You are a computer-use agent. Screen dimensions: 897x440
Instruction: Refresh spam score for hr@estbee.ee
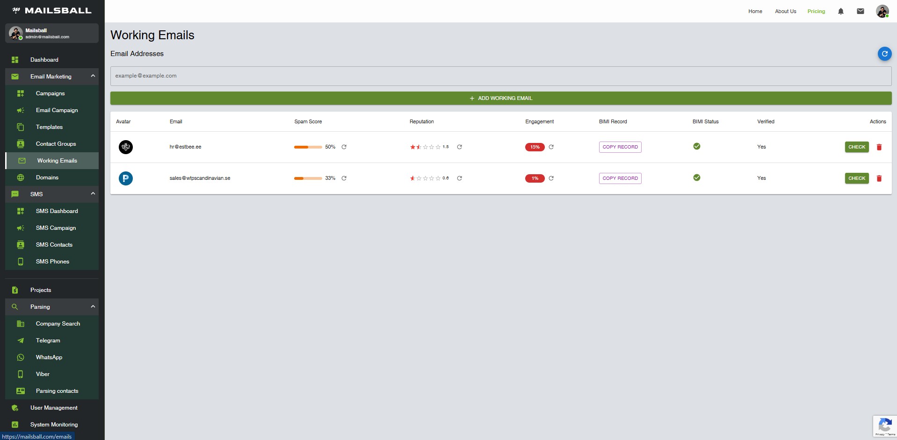tap(344, 147)
